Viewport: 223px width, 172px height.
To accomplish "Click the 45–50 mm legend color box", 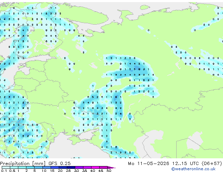I will pos(103,167).
